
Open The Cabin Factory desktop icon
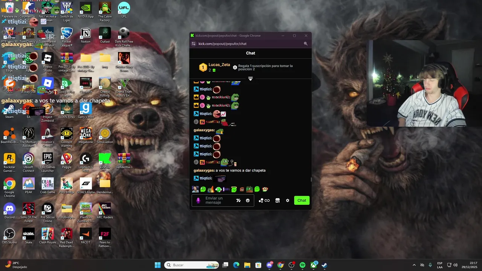[x=105, y=12]
